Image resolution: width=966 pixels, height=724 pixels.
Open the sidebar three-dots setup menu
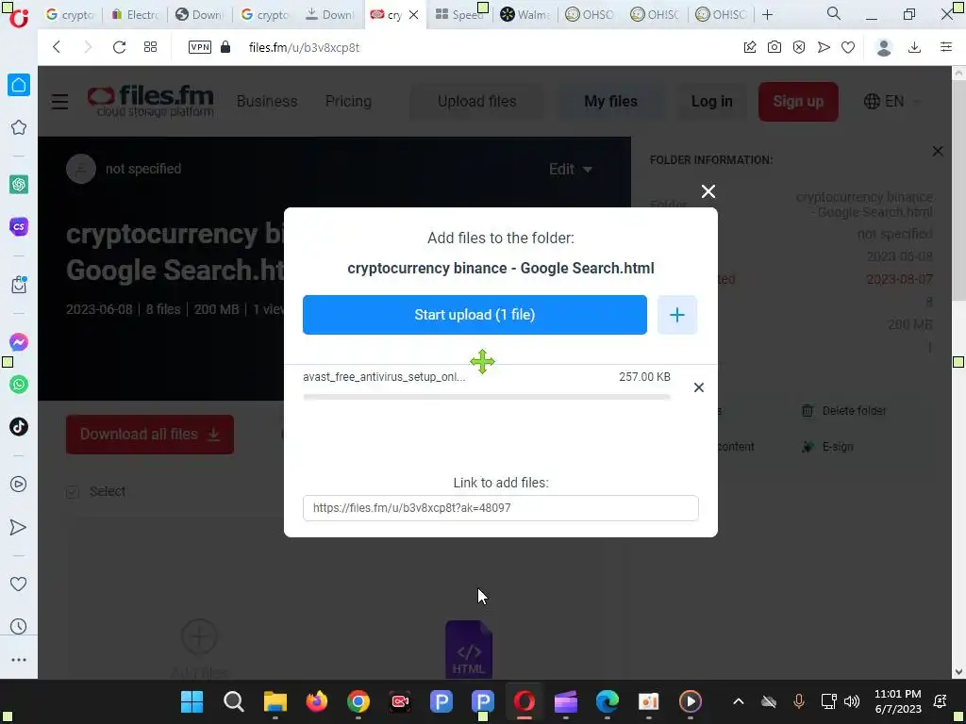[x=19, y=660]
